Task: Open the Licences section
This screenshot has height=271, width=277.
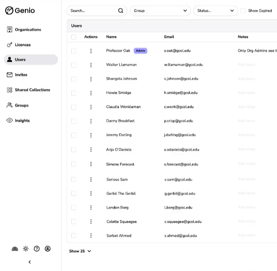Action: click(19, 45)
